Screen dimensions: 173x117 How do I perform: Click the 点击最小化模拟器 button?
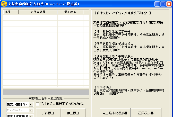[115, 113]
